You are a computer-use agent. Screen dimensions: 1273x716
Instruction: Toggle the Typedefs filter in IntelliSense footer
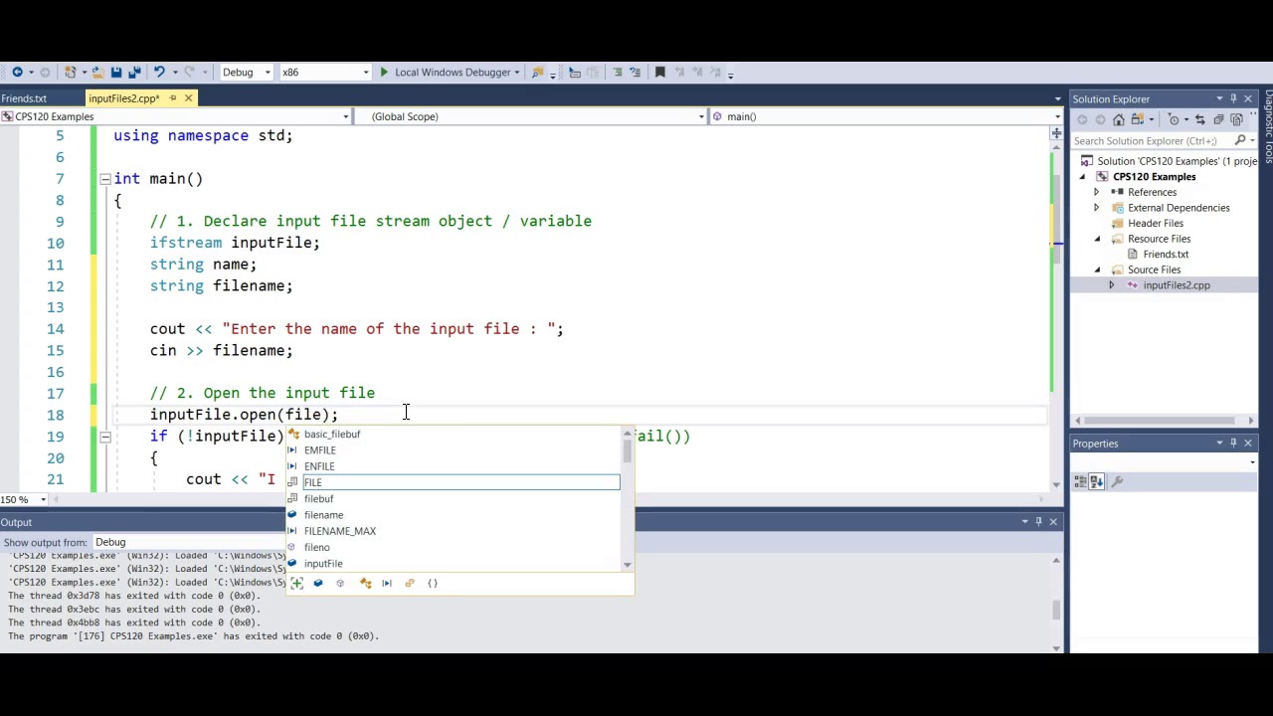point(410,583)
